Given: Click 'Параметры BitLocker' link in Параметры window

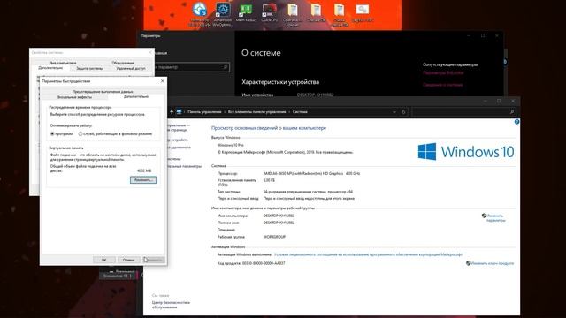Looking at the screenshot, I should pyautogui.click(x=443, y=72).
